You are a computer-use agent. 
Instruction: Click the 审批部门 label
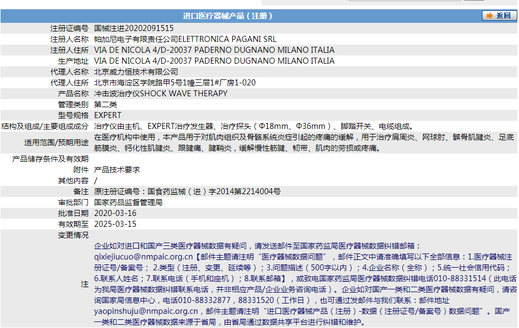click(73, 203)
